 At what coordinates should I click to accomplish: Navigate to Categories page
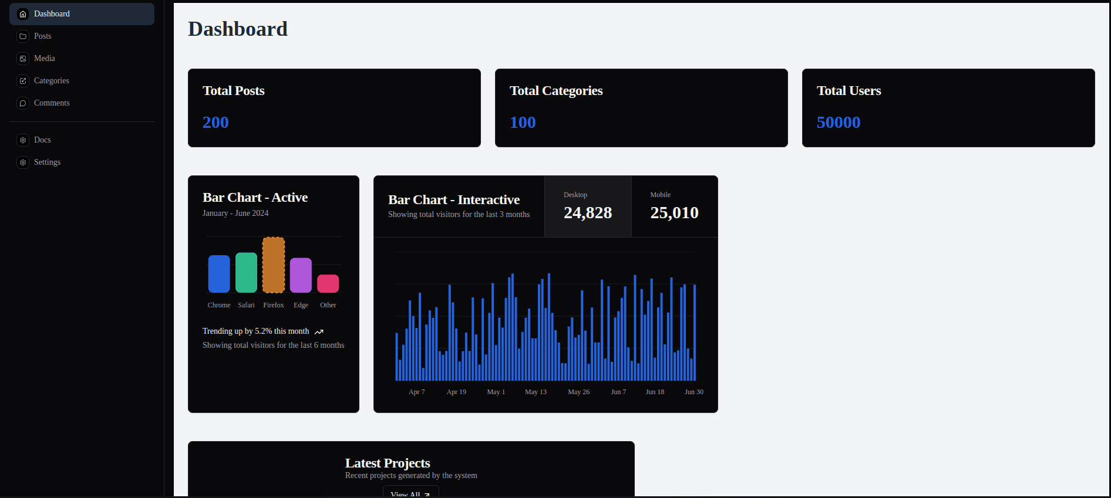pos(82,81)
